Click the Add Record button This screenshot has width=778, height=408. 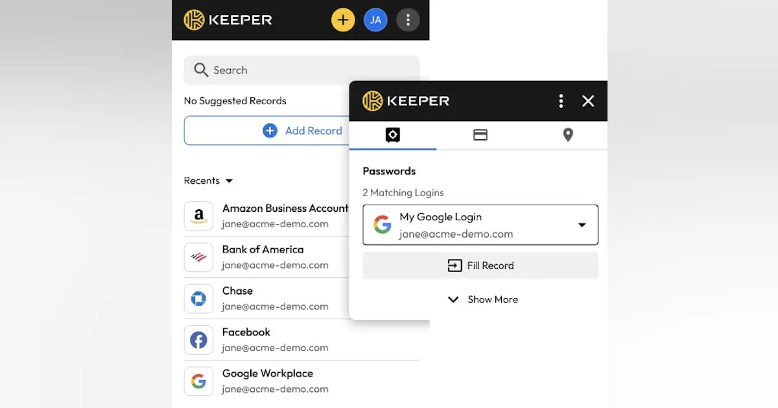pos(305,130)
